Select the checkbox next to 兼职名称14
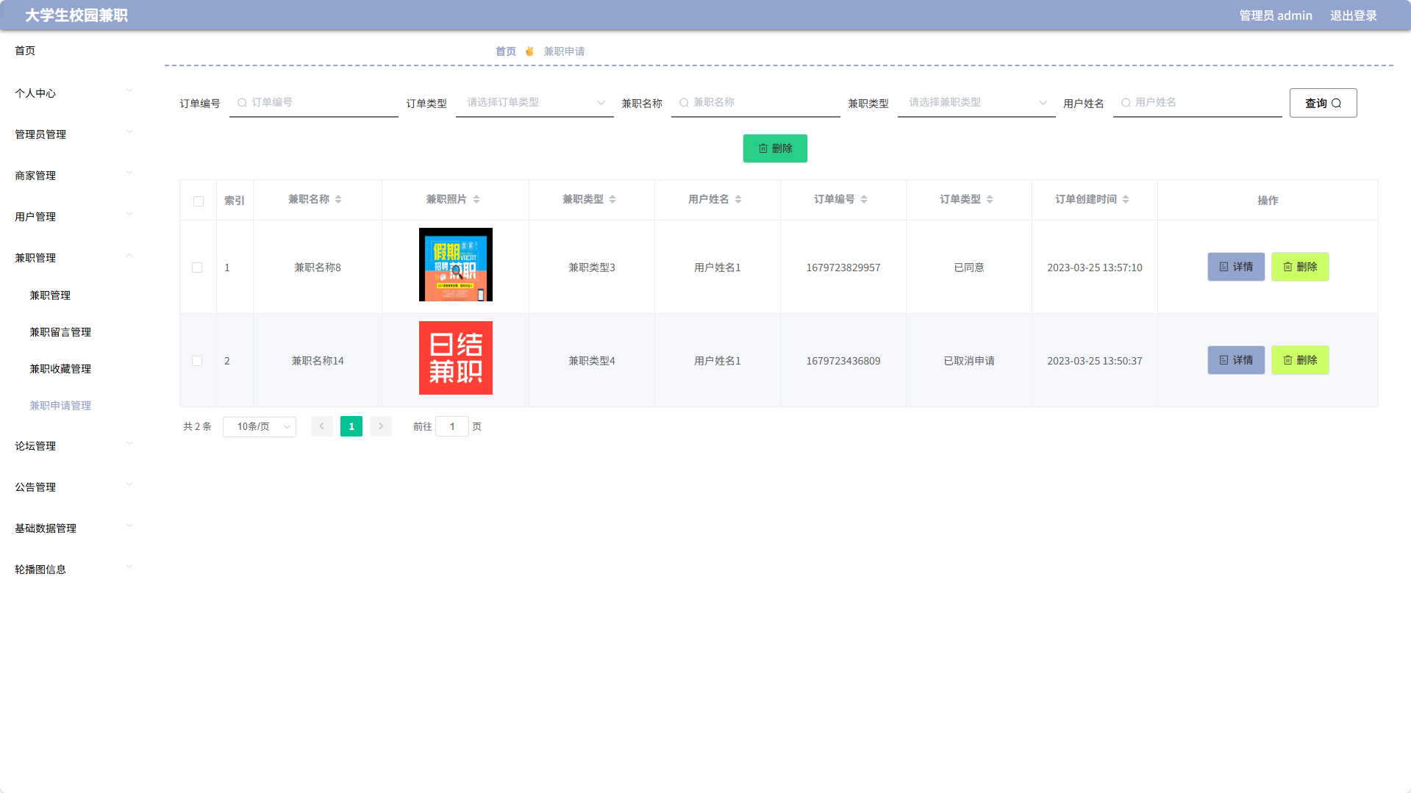 (197, 361)
